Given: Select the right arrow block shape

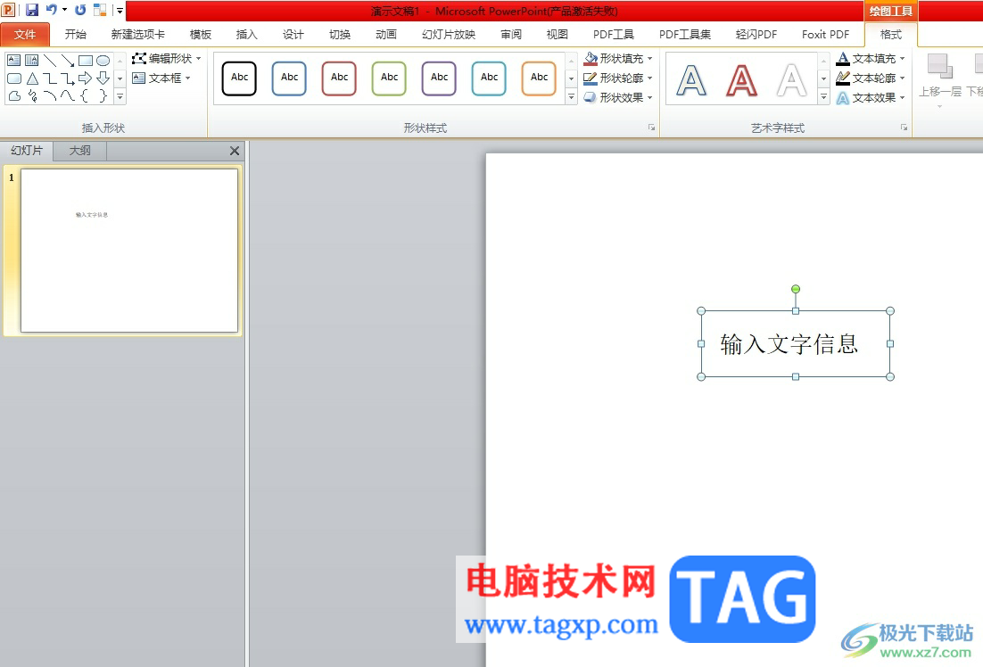Looking at the screenshot, I should click(x=86, y=78).
